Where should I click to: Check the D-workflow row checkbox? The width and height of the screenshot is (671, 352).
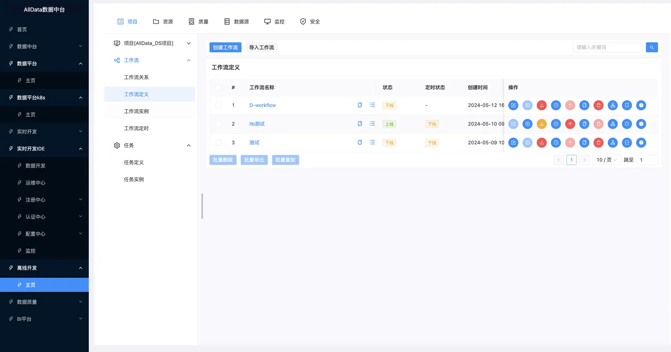[219, 105]
